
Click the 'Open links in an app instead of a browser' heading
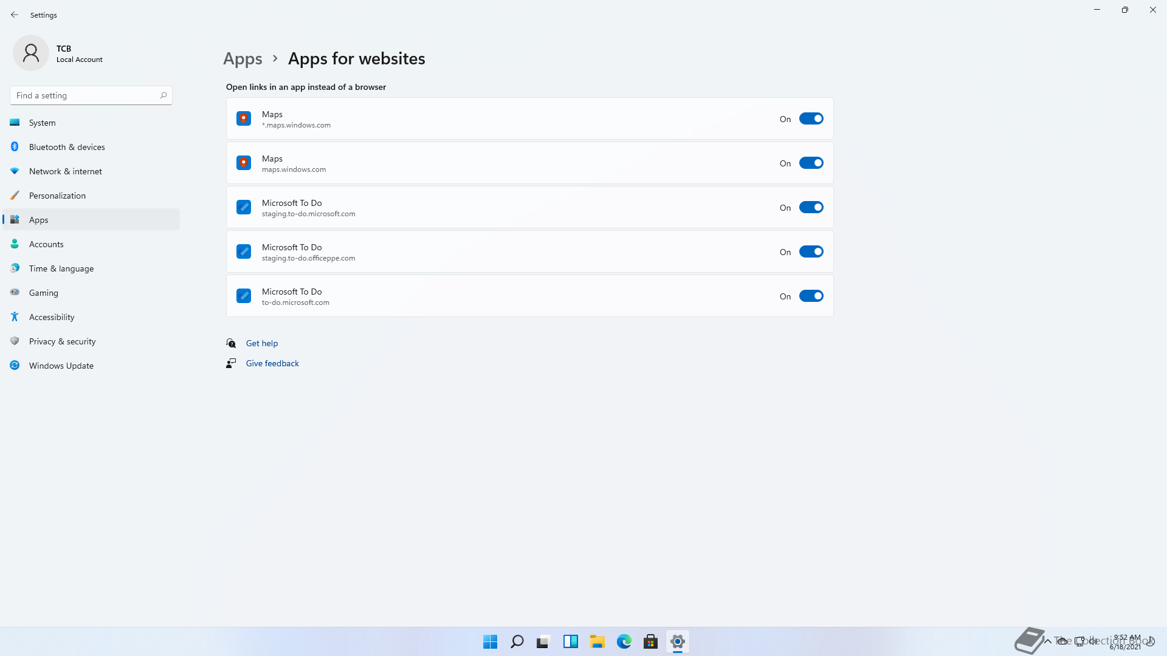306,87
